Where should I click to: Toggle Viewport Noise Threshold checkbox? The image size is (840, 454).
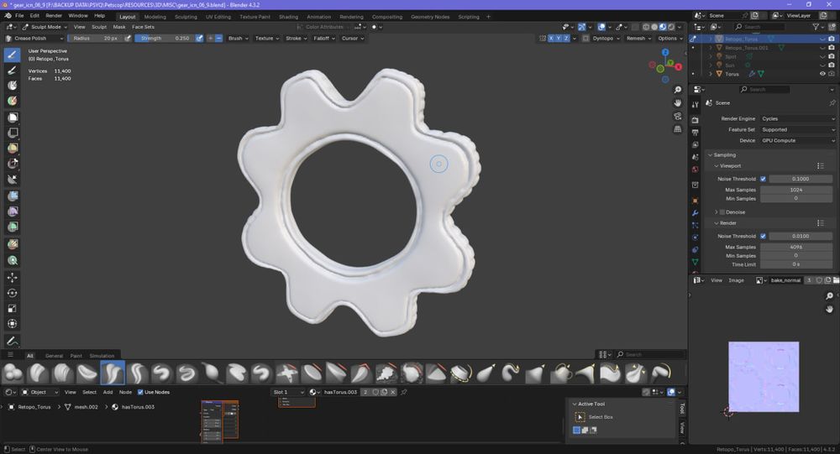pyautogui.click(x=763, y=179)
